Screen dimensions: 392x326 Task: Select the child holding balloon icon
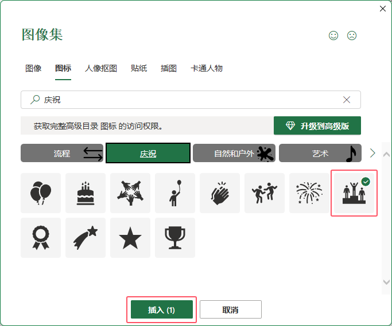[x=175, y=193]
